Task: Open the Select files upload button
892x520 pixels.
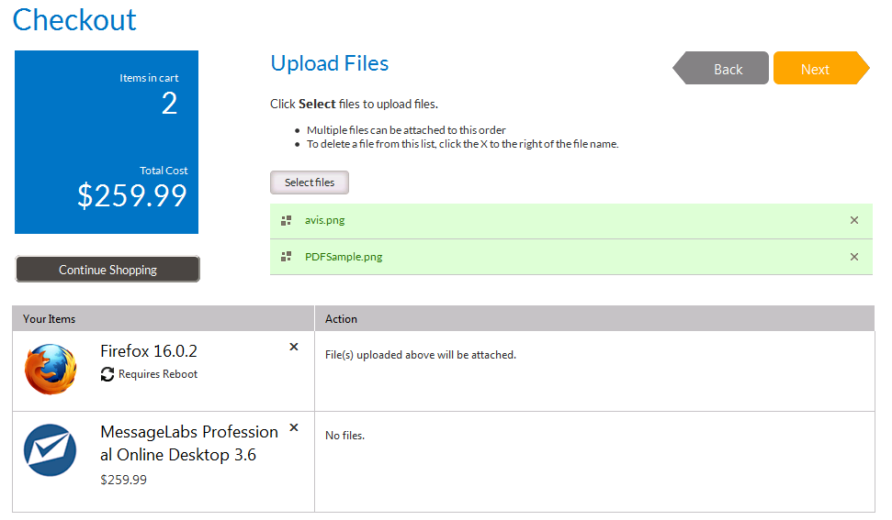Action: 310,183
